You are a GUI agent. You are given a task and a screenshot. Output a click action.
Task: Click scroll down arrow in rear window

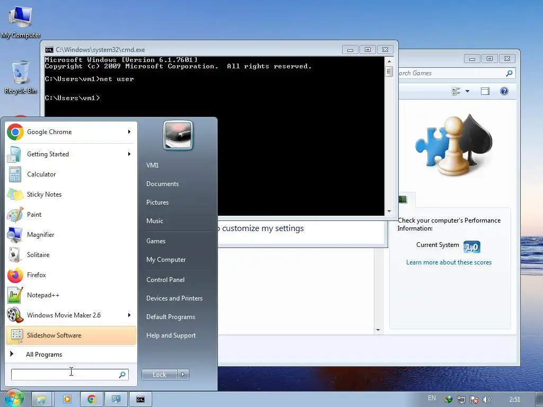point(378,330)
